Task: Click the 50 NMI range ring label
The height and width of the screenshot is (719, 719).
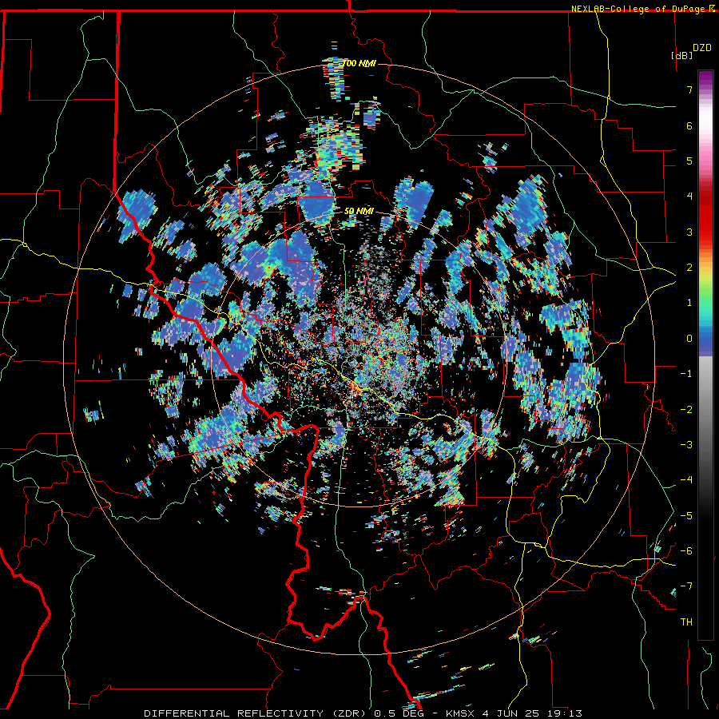Action: coord(359,212)
